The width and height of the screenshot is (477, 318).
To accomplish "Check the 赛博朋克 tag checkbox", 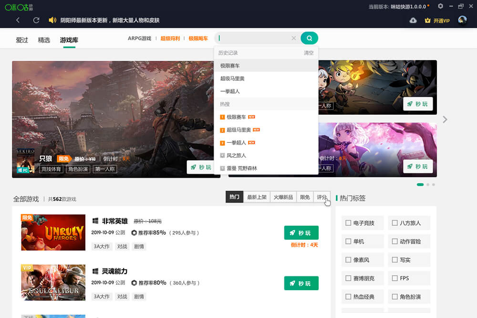I will [347, 278].
